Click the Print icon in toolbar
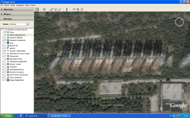190x118 pixels. pos(78,9)
